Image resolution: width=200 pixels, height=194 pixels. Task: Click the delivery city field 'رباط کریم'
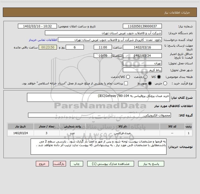pyautogui.click(x=142, y=70)
